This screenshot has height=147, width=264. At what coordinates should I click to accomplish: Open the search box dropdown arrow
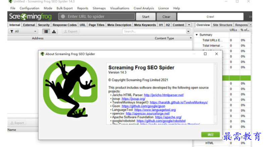click(188, 32)
